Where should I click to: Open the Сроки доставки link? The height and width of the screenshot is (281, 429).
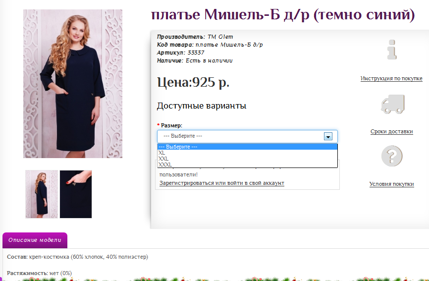(391, 132)
